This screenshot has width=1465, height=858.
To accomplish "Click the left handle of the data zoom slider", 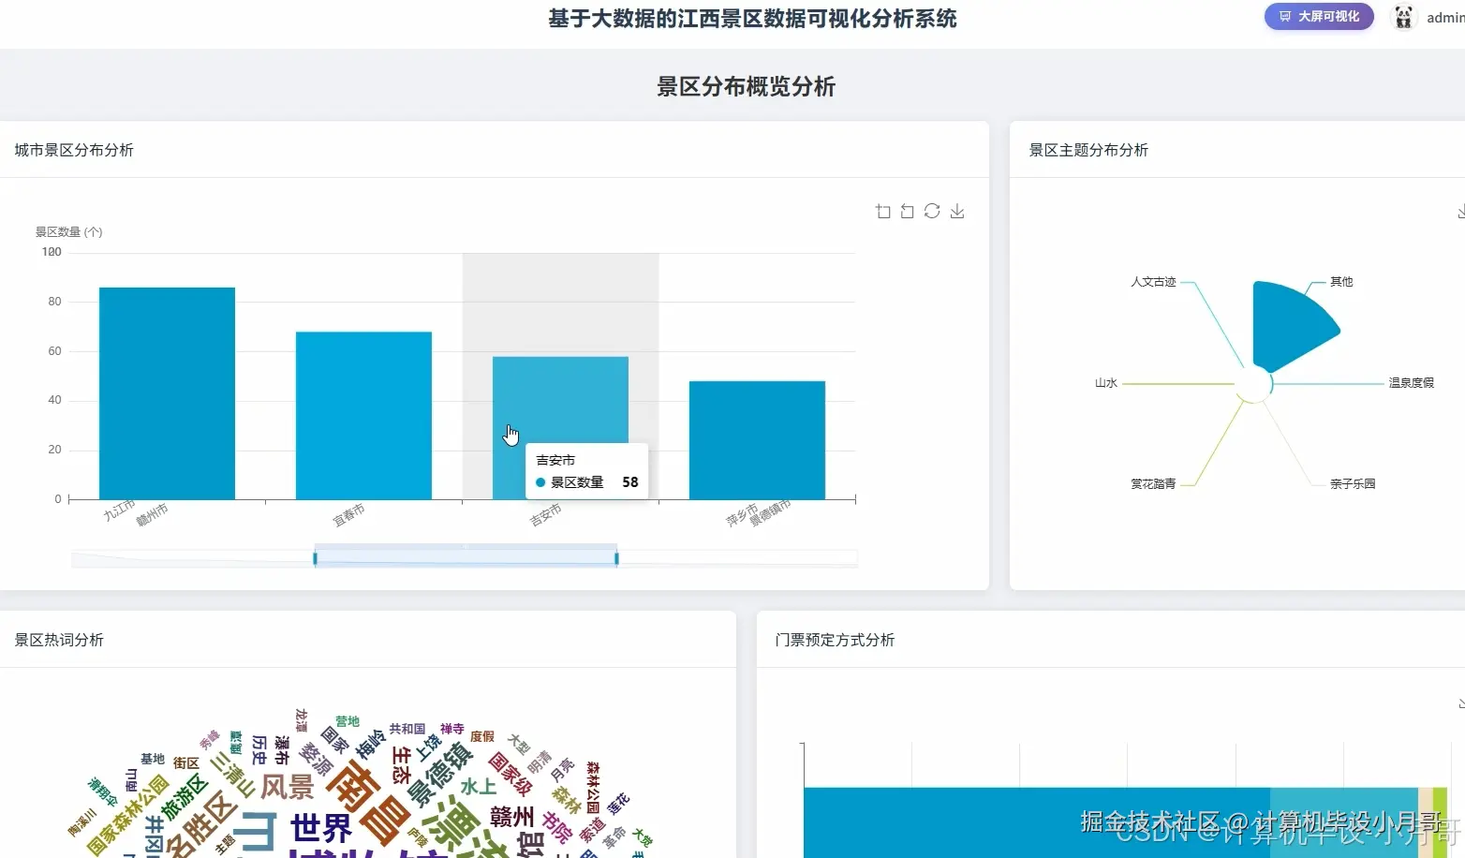I will (317, 555).
